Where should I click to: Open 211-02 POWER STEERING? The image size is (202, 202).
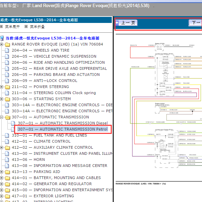click(40, 87)
